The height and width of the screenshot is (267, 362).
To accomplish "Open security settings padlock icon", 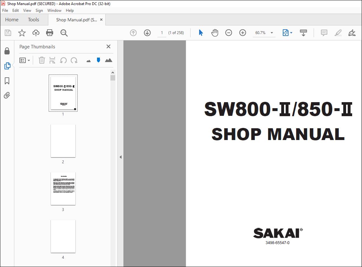I will [x=7, y=51].
